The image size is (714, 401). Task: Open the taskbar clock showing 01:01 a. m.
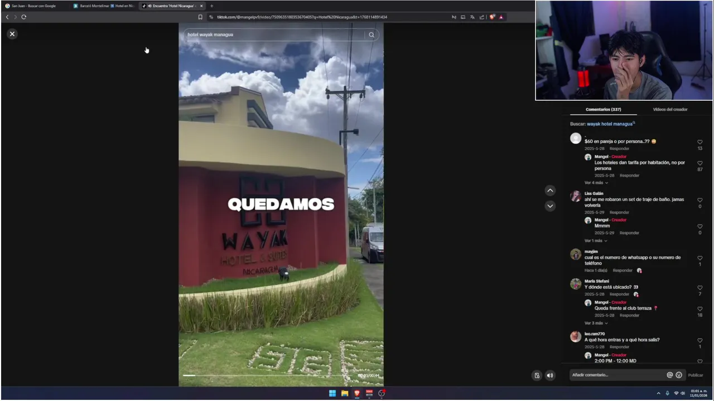[x=698, y=393]
